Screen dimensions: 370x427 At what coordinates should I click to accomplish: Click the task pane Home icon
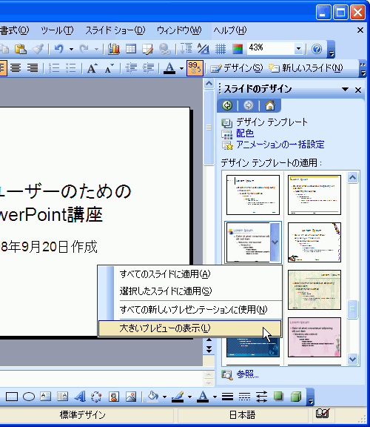coord(270,105)
